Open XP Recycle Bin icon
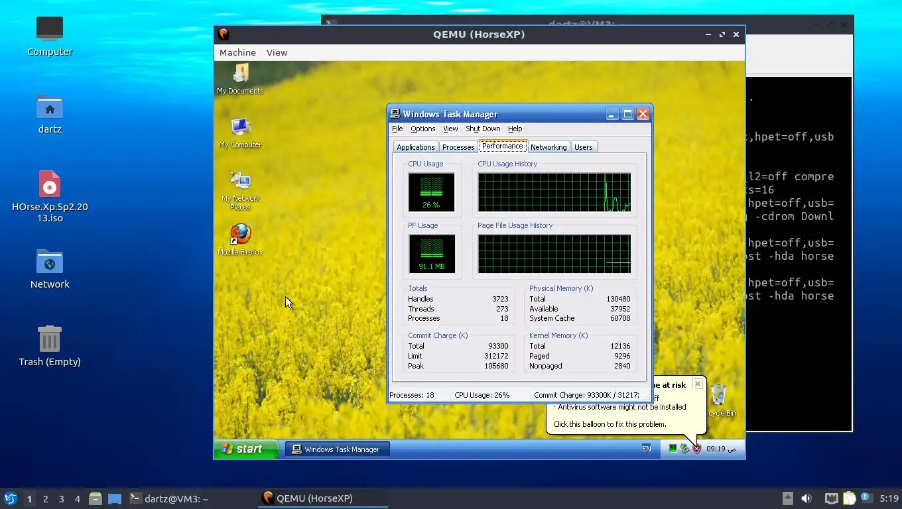This screenshot has width=902, height=509. click(x=718, y=400)
